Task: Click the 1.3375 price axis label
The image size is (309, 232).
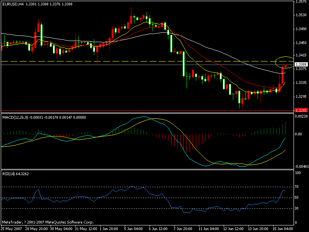Action: tap(301, 69)
